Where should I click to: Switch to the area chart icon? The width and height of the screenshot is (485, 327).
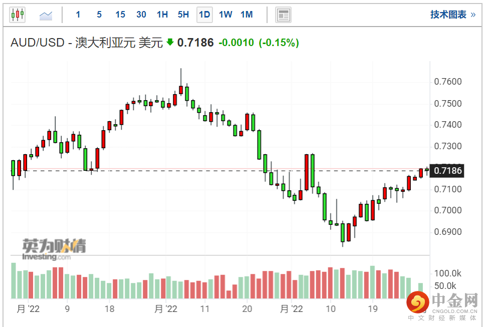(x=46, y=15)
